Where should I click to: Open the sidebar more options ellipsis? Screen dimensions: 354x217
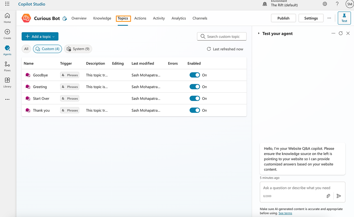point(7,99)
